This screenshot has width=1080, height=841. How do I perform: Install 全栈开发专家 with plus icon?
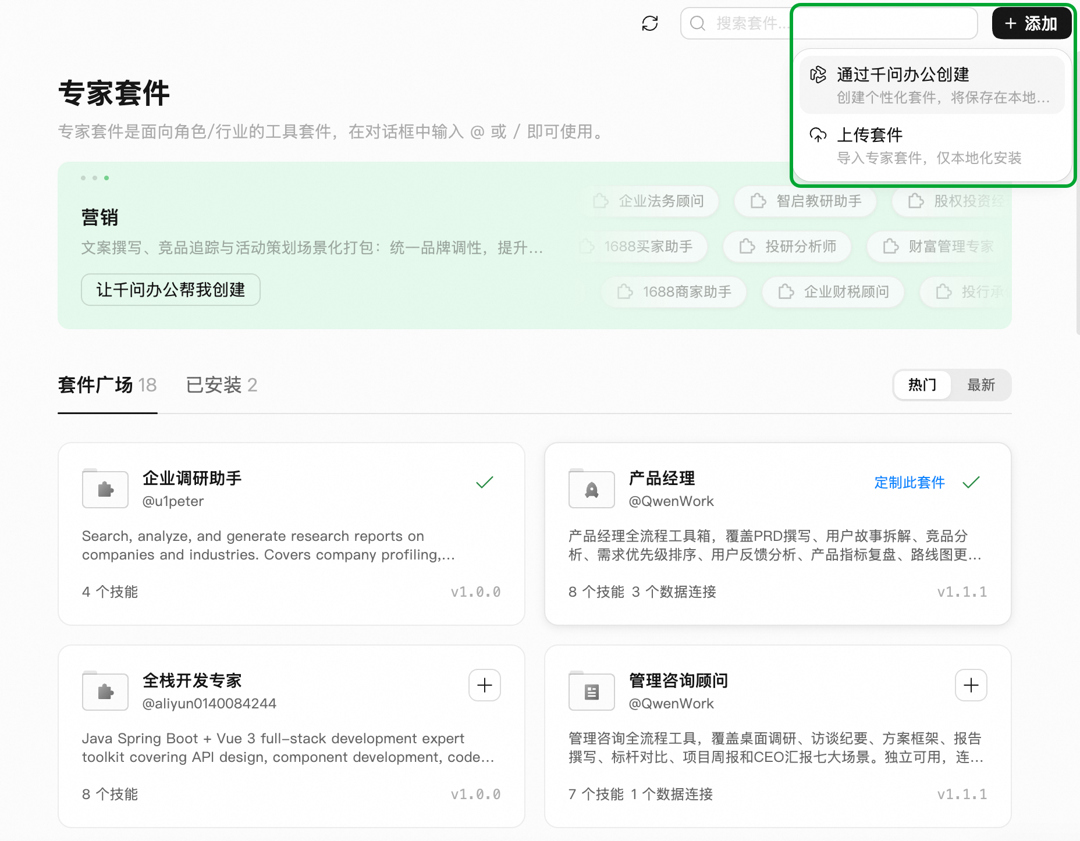(x=485, y=685)
